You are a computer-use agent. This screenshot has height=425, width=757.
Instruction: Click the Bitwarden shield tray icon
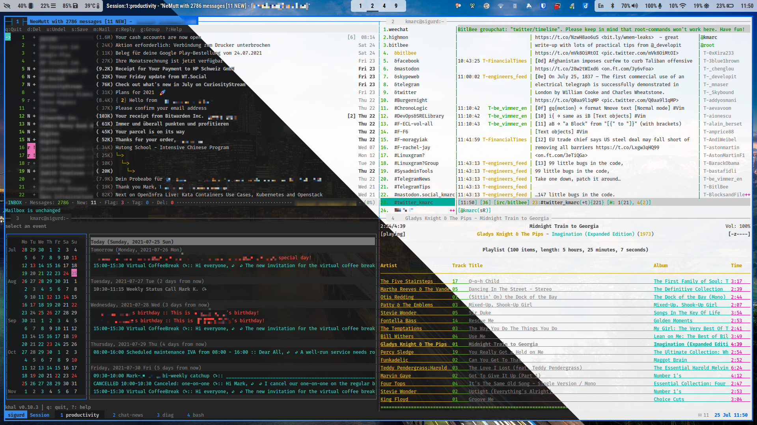(543, 6)
